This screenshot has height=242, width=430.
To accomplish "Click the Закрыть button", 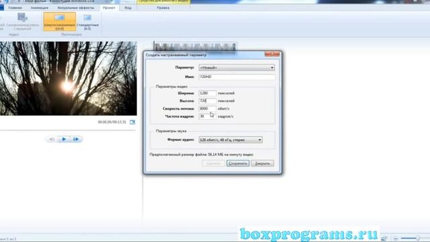I will pyautogui.click(x=263, y=163).
